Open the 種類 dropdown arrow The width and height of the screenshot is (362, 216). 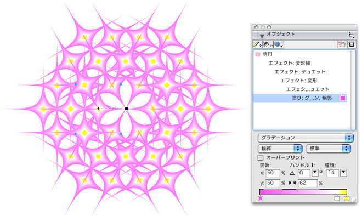(x=343, y=173)
